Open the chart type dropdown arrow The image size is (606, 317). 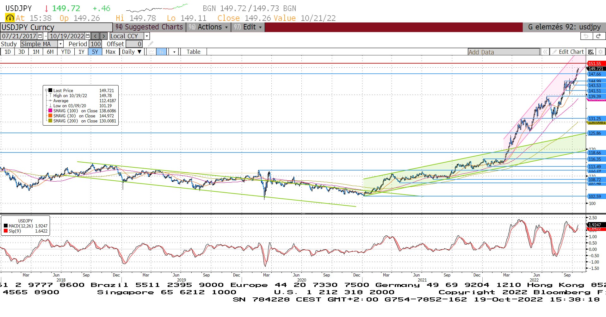[174, 52]
